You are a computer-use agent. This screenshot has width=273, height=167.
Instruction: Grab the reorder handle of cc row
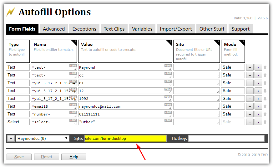tap(265, 75)
